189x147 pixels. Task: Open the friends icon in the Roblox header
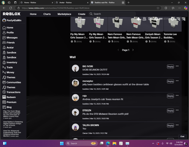coord(144,19)
